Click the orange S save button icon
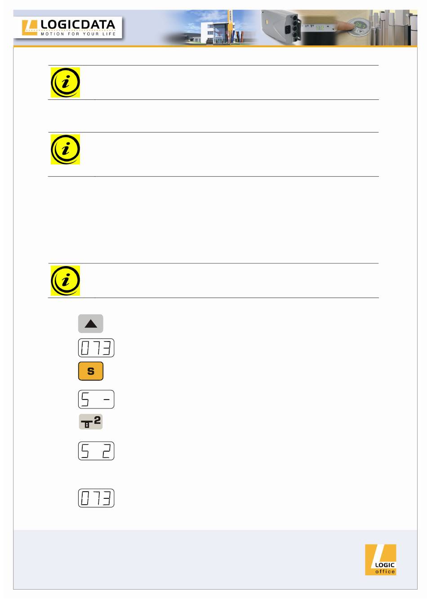 pos(91,371)
